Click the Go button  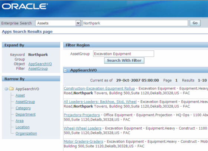click(x=195, y=23)
